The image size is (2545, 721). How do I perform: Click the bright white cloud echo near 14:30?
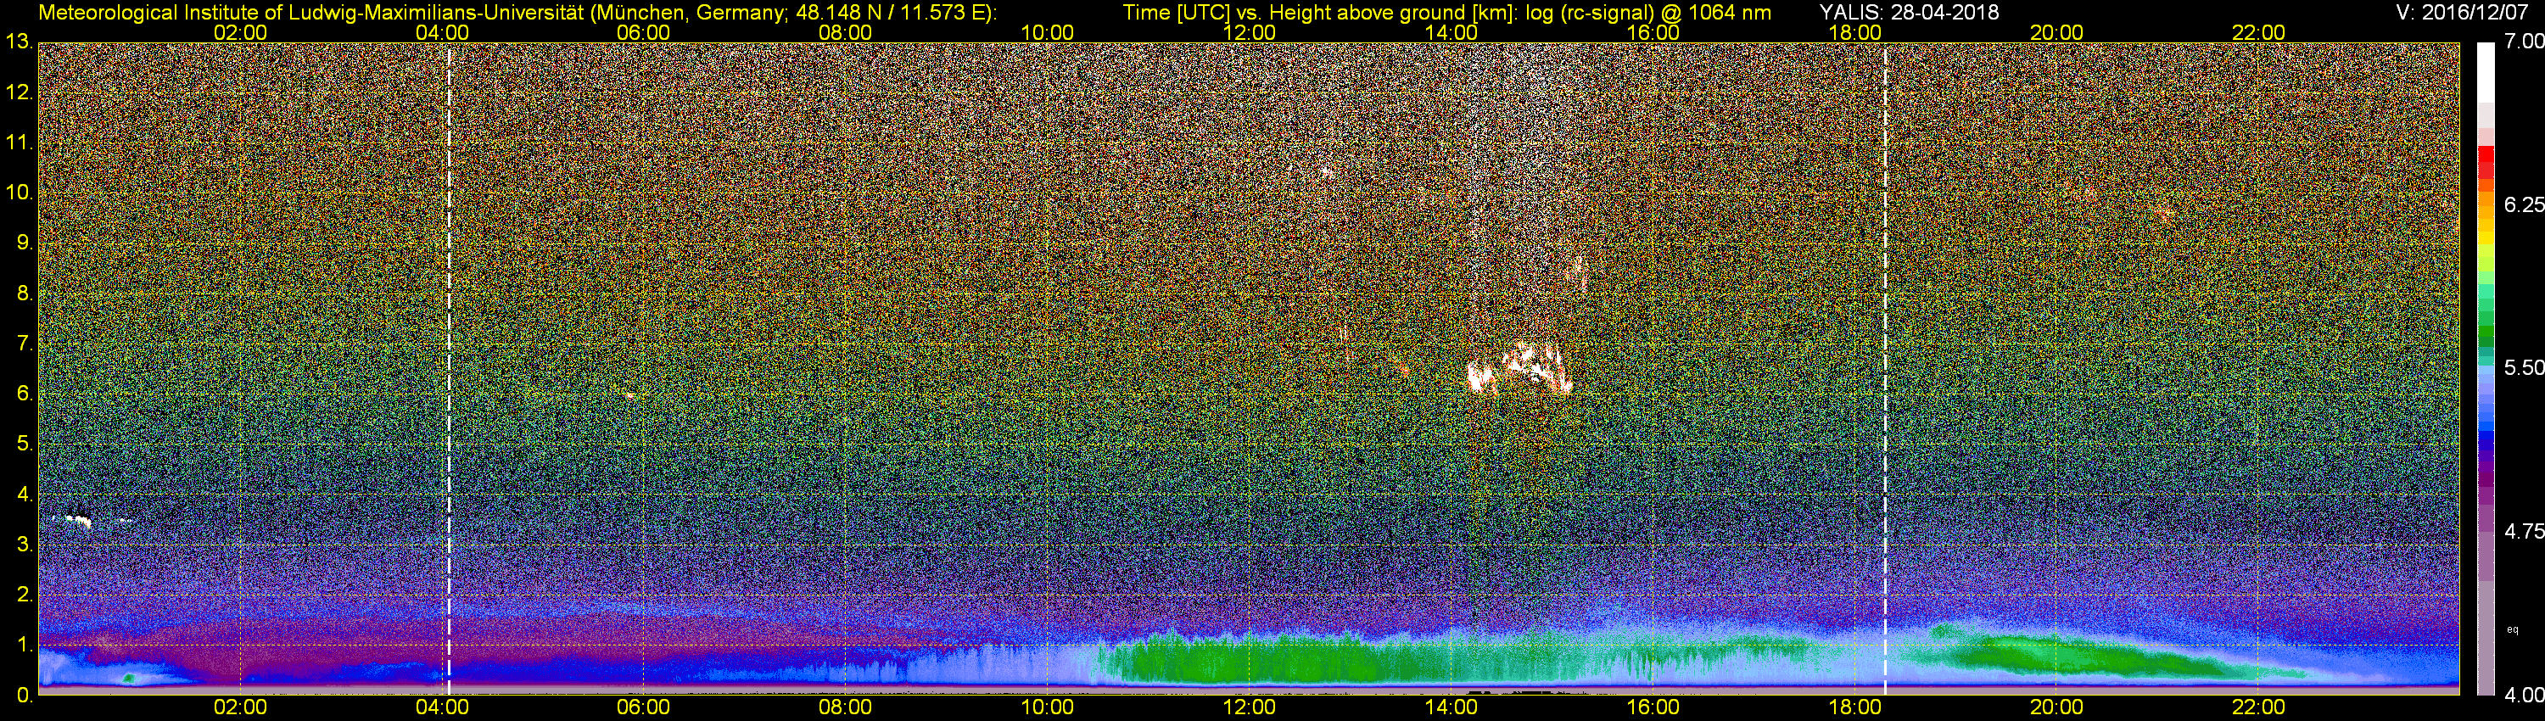(x=1519, y=367)
